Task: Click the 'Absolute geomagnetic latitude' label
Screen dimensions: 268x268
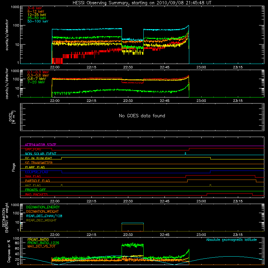Action: pyautogui.click(x=231, y=240)
